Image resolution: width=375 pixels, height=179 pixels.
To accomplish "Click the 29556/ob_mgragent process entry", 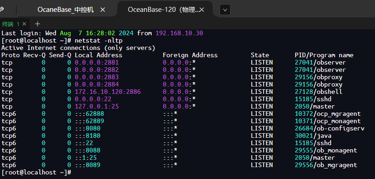I will click(326, 165).
